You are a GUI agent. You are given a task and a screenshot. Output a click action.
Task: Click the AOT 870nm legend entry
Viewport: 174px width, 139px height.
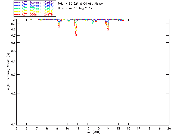click(x=34, y=11)
